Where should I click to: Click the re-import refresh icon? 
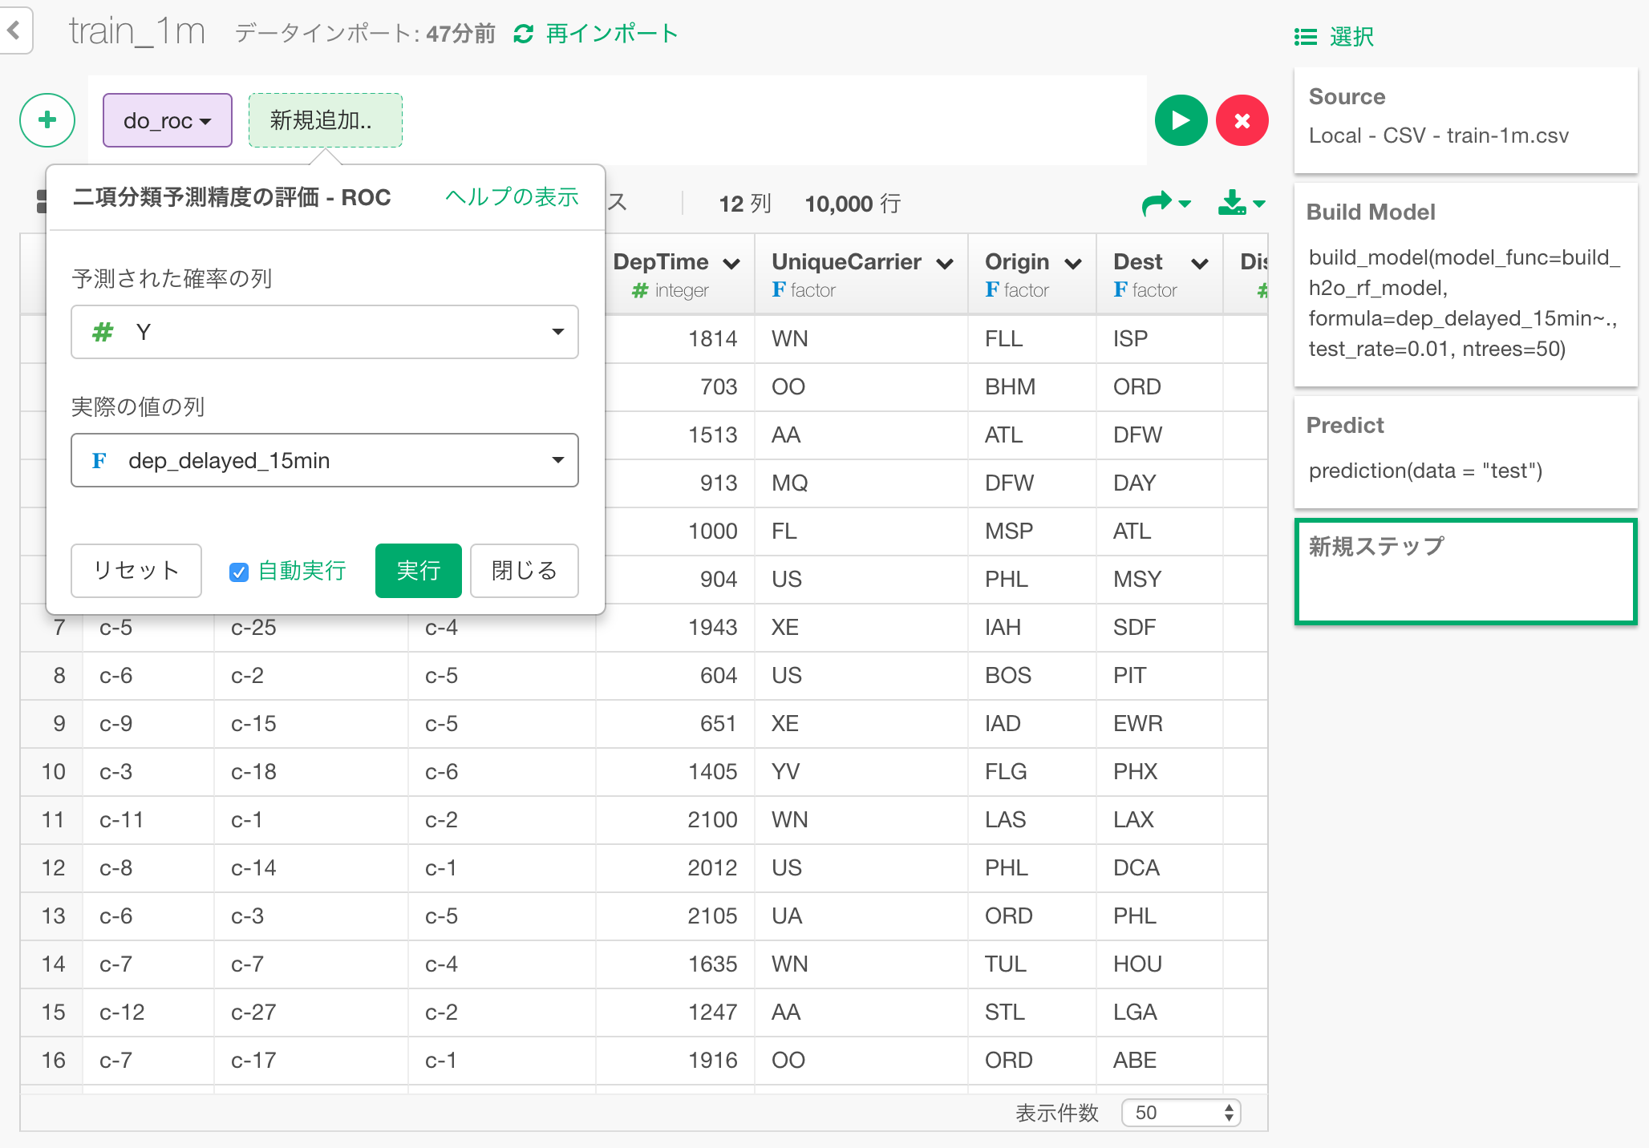524,34
